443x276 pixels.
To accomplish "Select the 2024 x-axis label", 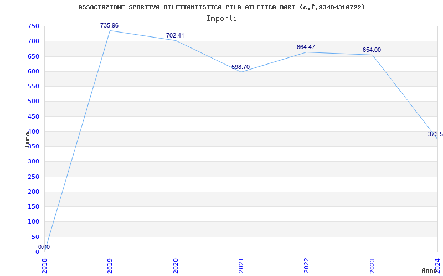I will (x=437, y=266).
